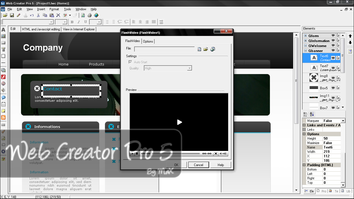354x199 pixels.
Task: Click the Help button in the FlashVideo dialog
Action: pos(221,165)
